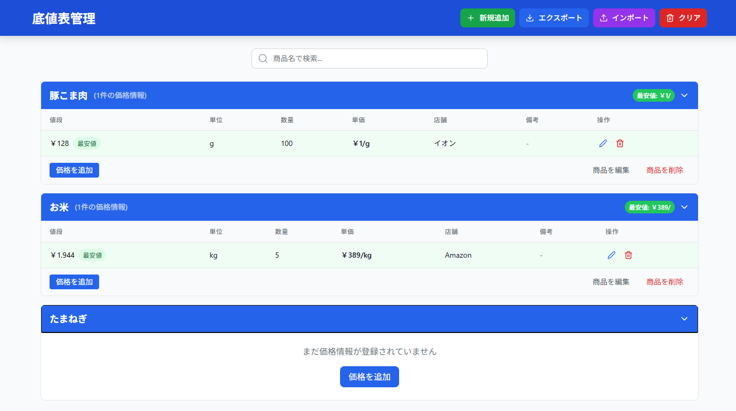Click the まだ価格情報が登録されていません message
The width and height of the screenshot is (736, 411).
tap(370, 351)
